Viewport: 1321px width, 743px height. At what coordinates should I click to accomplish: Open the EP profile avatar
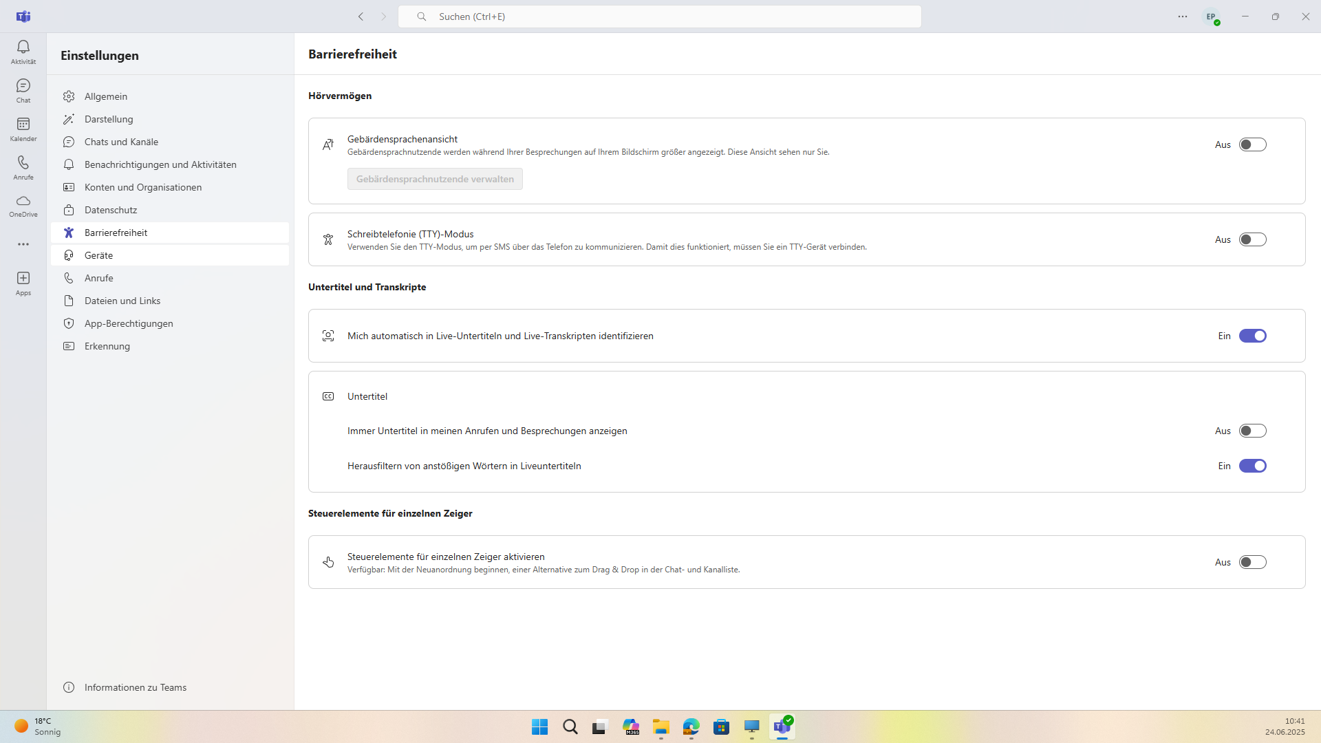[x=1211, y=17]
